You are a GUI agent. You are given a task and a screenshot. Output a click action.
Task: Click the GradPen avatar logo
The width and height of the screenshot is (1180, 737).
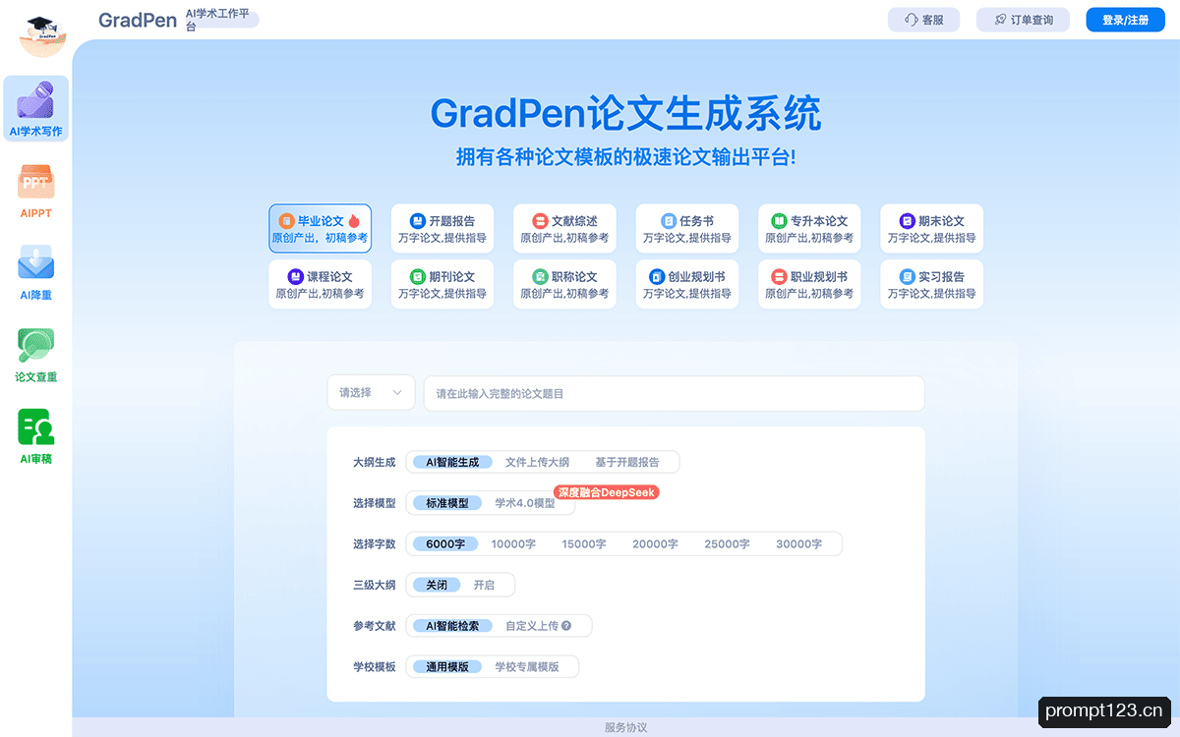pos(43,34)
